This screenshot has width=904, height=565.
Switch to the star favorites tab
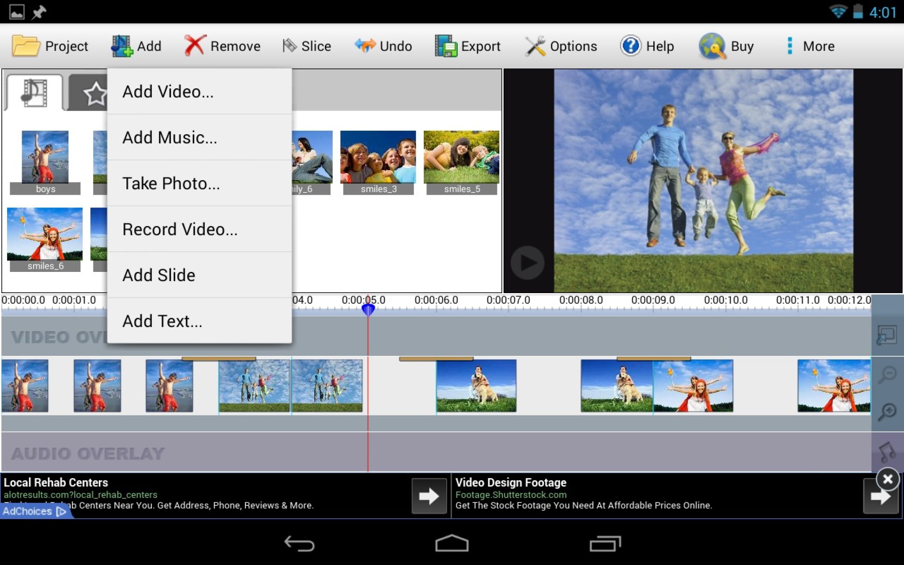pyautogui.click(x=94, y=94)
